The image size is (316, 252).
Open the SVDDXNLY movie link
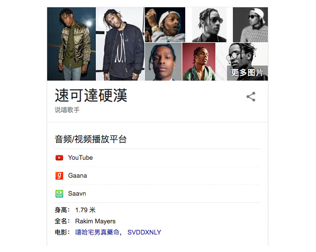144,232
